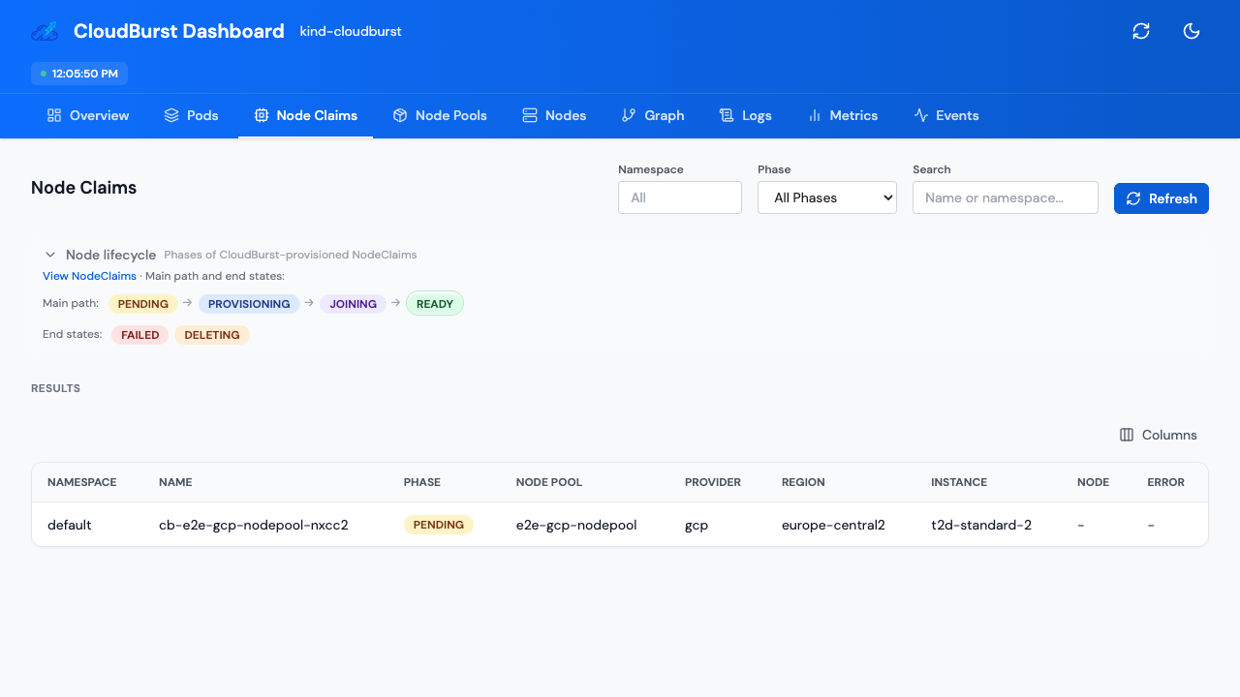This screenshot has width=1240, height=697.
Task: Click the Node Pools cube icon
Action: [x=400, y=115]
